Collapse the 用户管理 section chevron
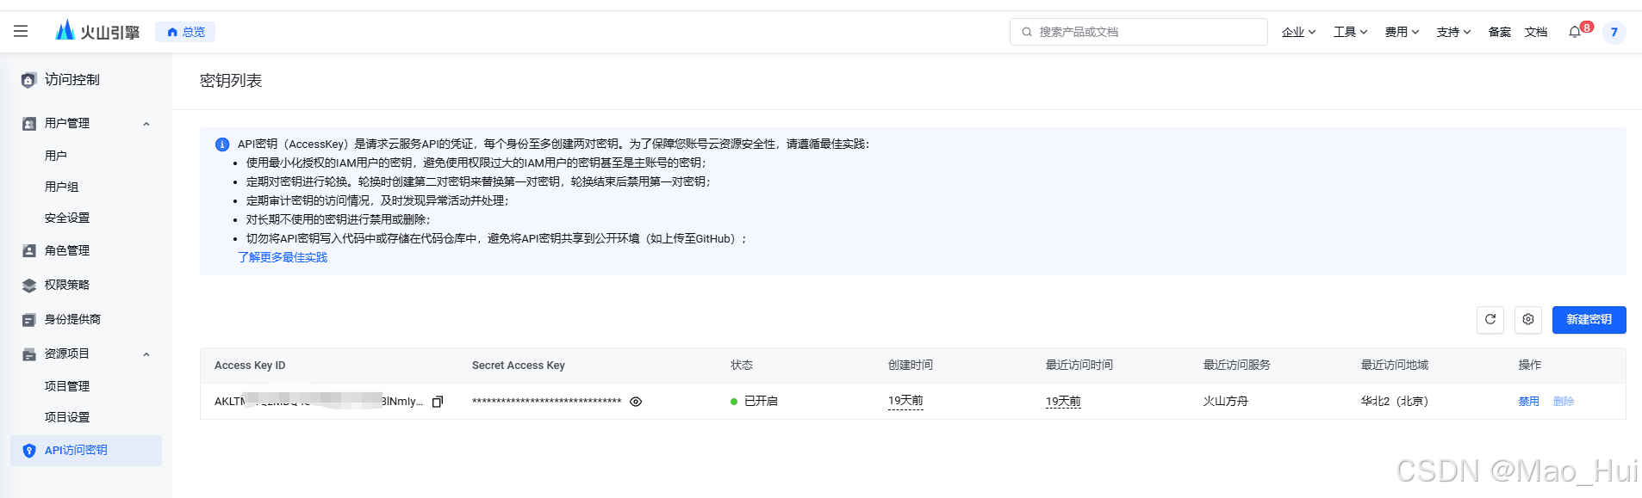The image size is (1642, 498). point(146,124)
